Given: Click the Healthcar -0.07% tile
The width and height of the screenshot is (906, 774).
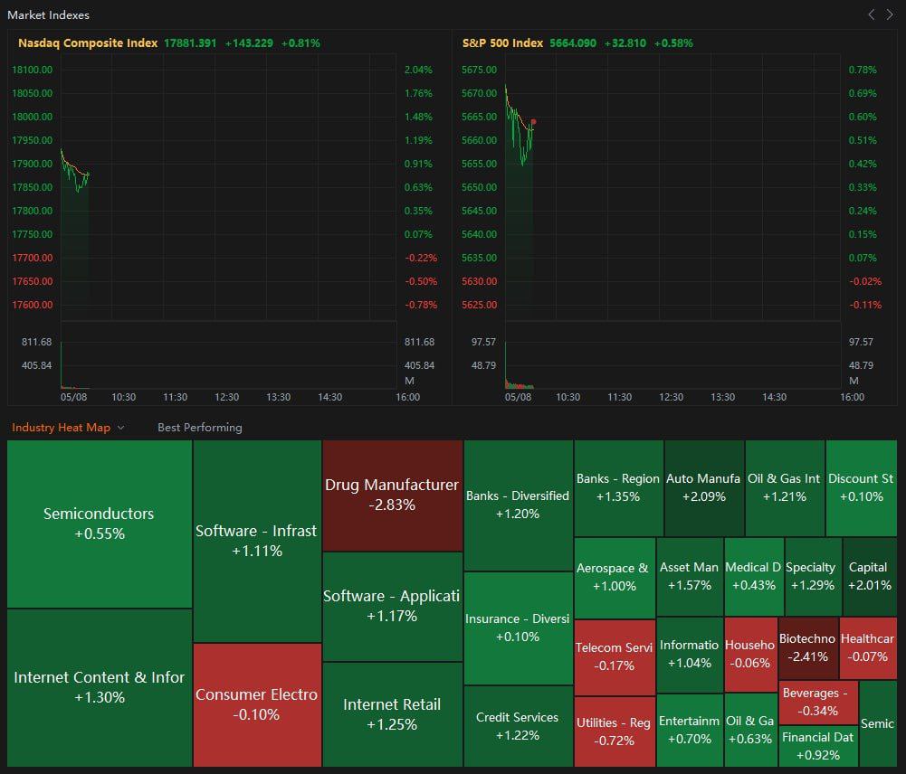Looking at the screenshot, I should click(868, 648).
